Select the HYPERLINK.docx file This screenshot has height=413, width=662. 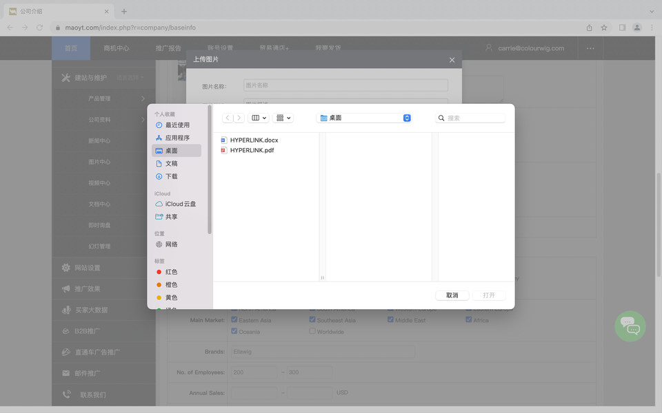click(x=253, y=140)
